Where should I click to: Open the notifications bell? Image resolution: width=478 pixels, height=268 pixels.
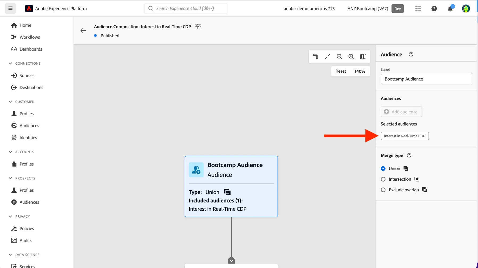450,9
